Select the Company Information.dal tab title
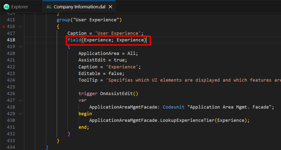Screen dimensions: 281x150 [x=80, y=7]
